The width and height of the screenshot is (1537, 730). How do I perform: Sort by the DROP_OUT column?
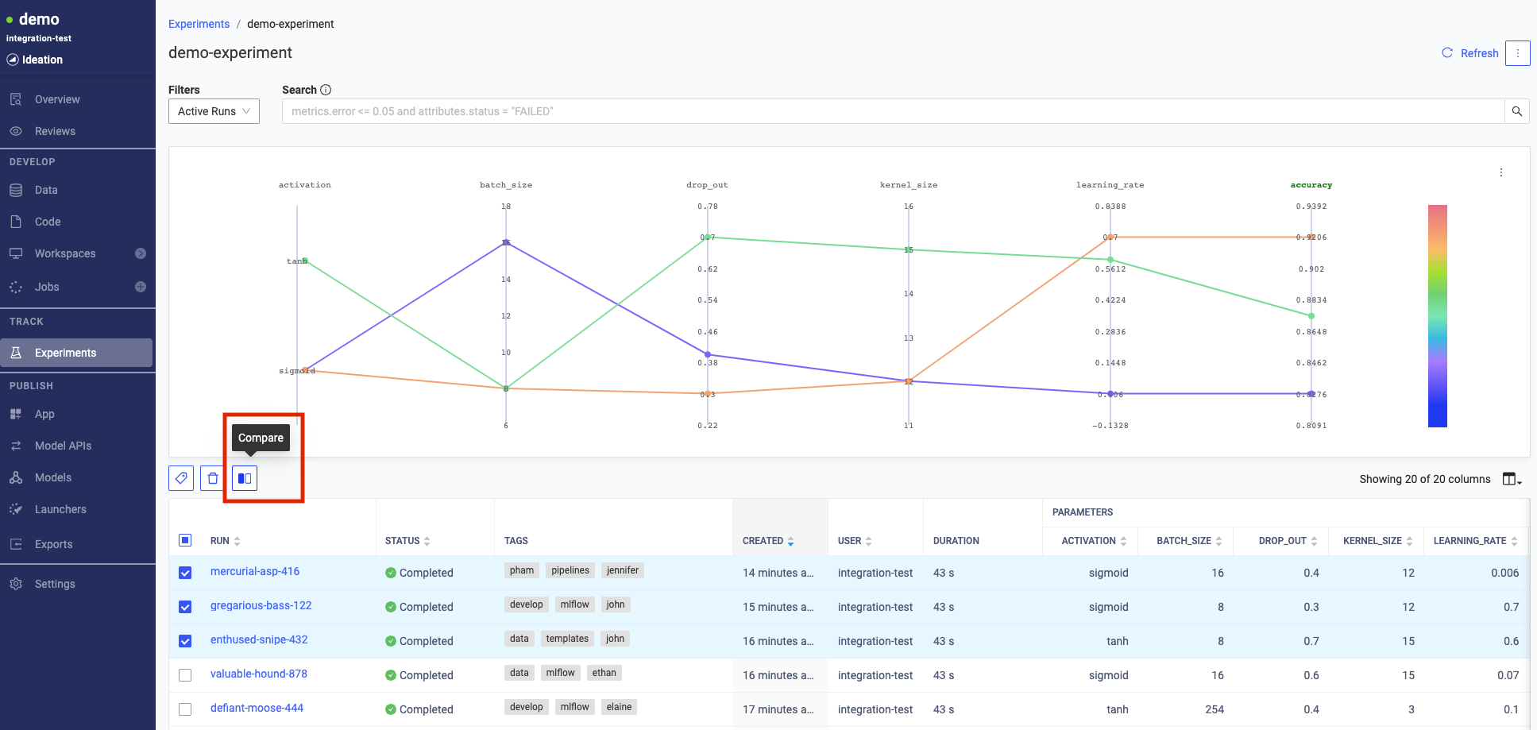1314,541
